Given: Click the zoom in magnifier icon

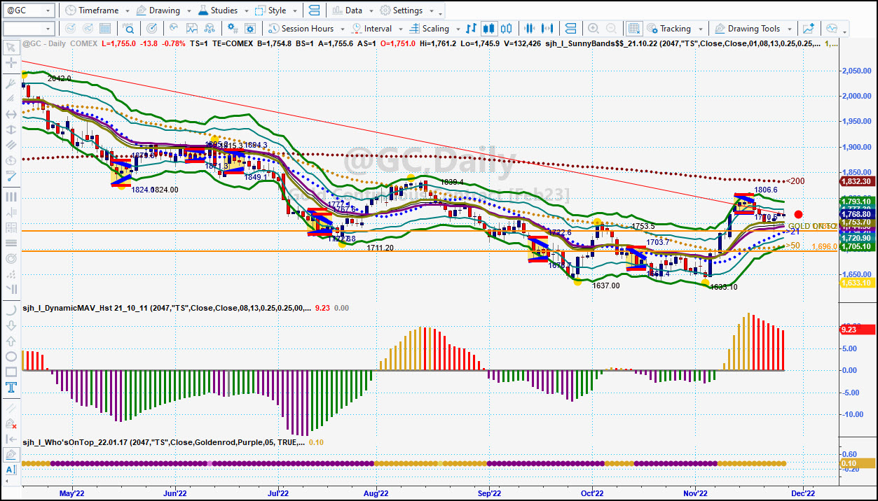Looking at the screenshot, I should (x=594, y=29).
